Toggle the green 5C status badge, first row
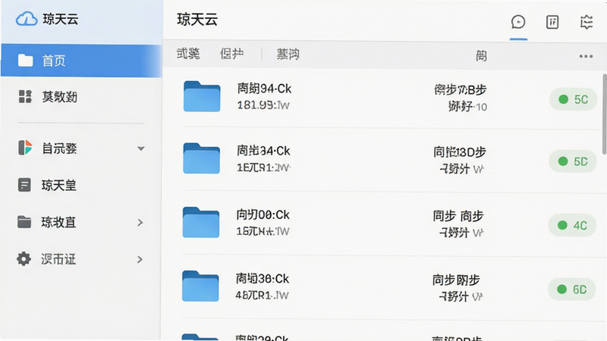 pyautogui.click(x=573, y=99)
